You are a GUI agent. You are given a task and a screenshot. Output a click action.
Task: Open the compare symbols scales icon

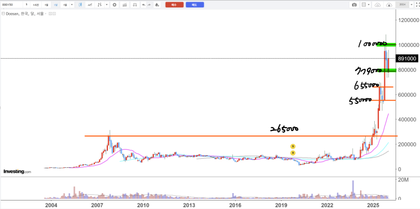[x=135, y=5]
